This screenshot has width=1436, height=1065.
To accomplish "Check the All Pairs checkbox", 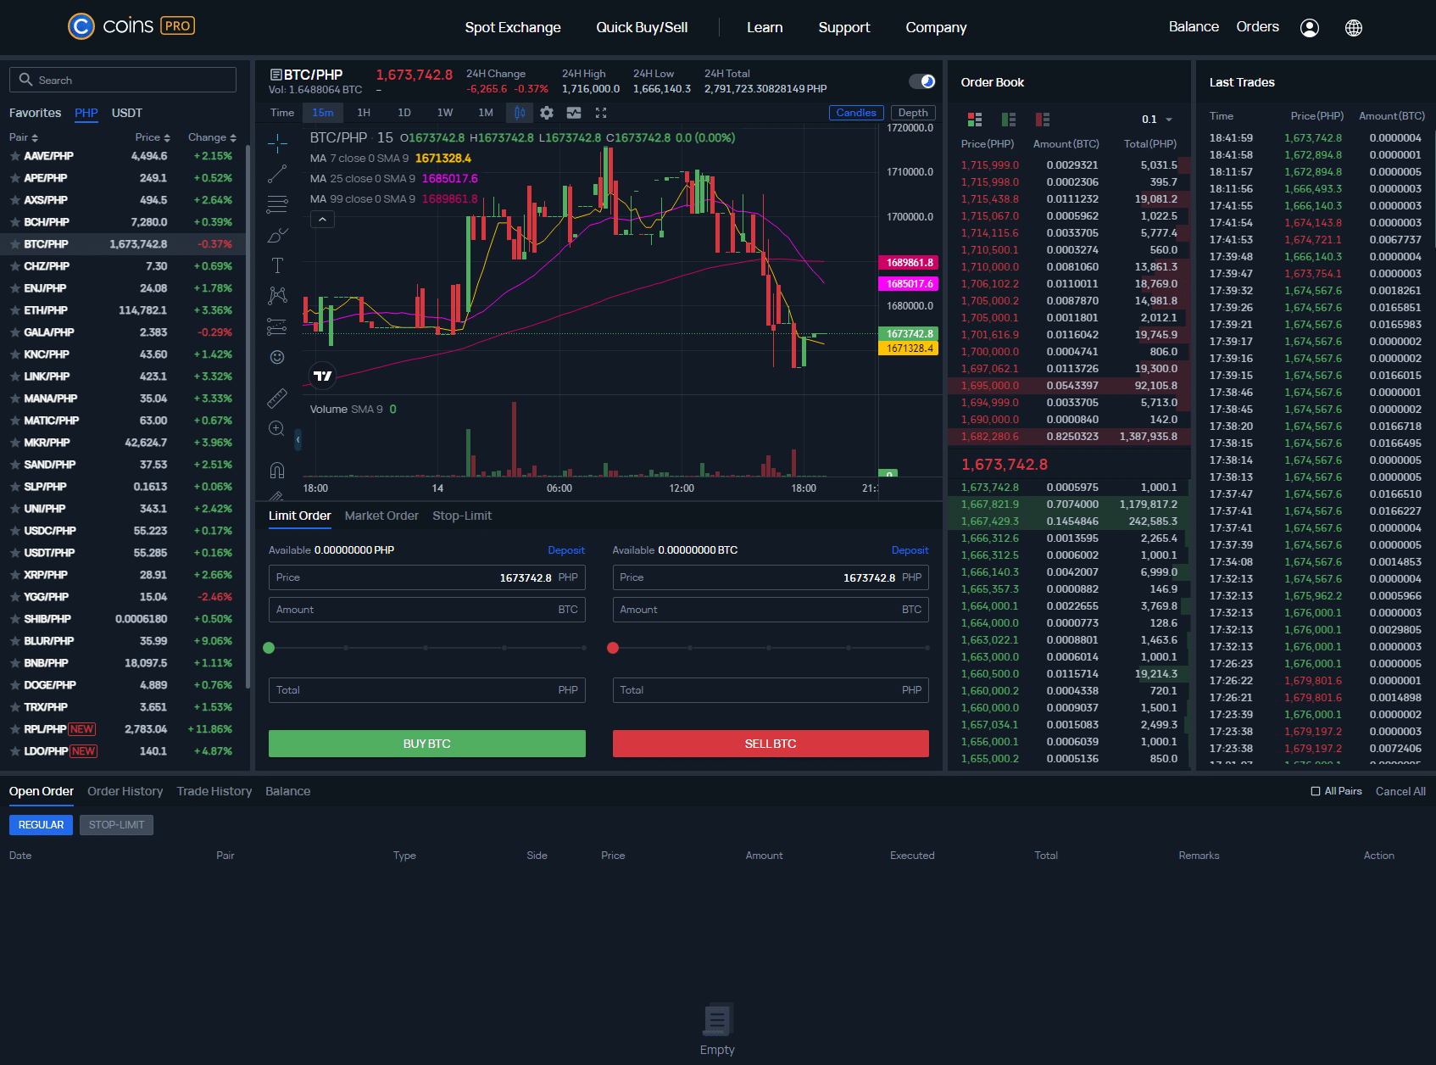I will click(1316, 791).
